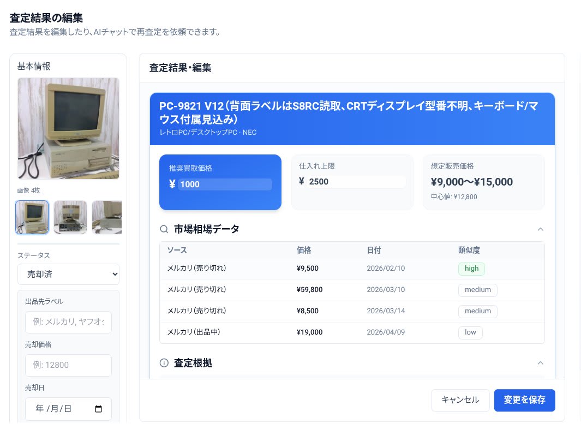The height and width of the screenshot is (435, 581).
Task: Click the 変更を保存 button
Action: pyautogui.click(x=524, y=400)
